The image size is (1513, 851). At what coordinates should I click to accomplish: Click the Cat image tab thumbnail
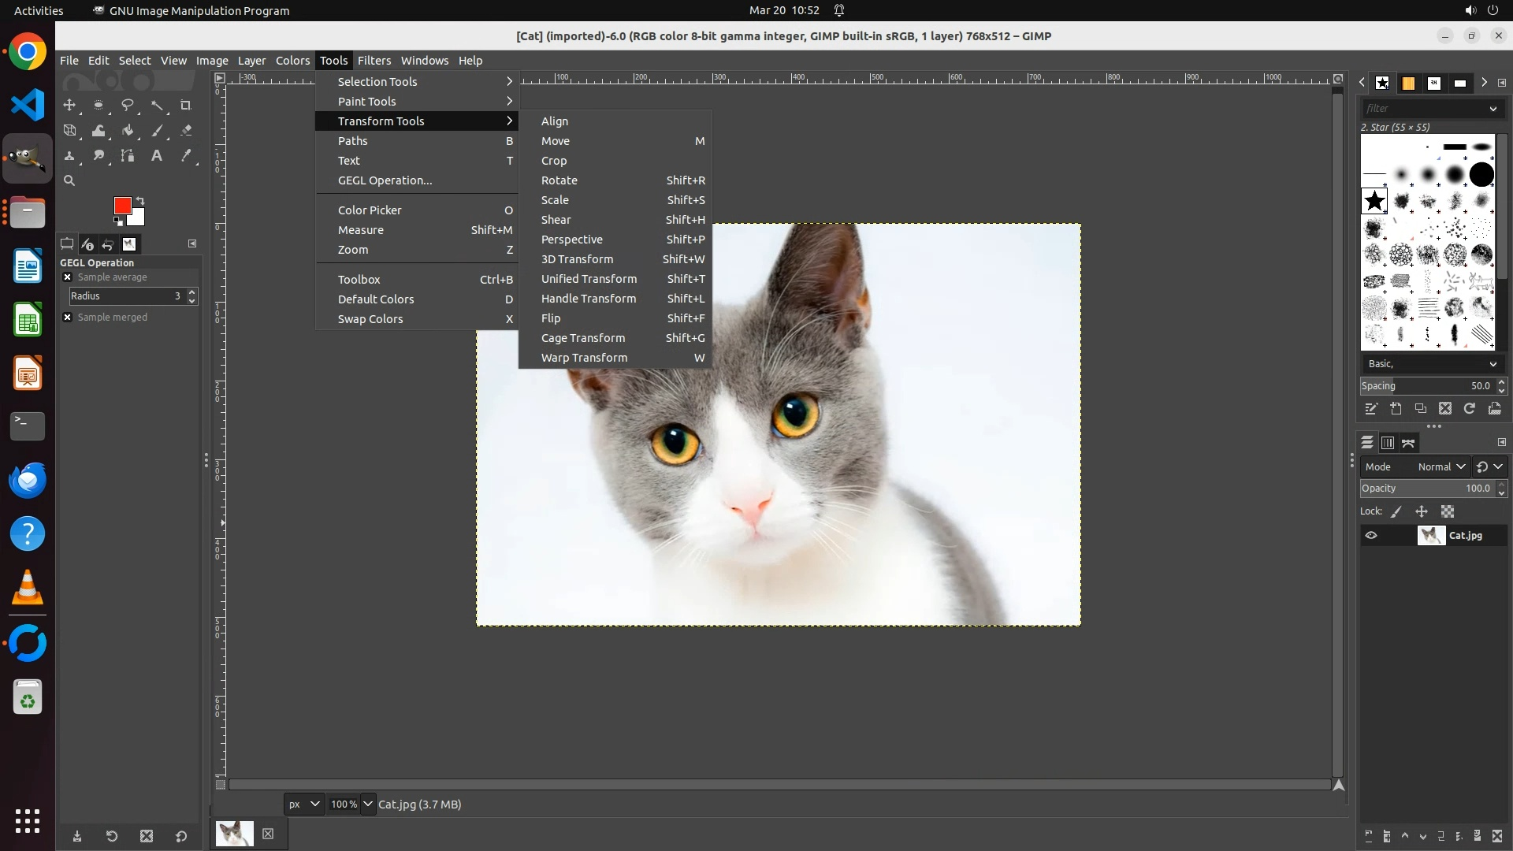coord(235,834)
